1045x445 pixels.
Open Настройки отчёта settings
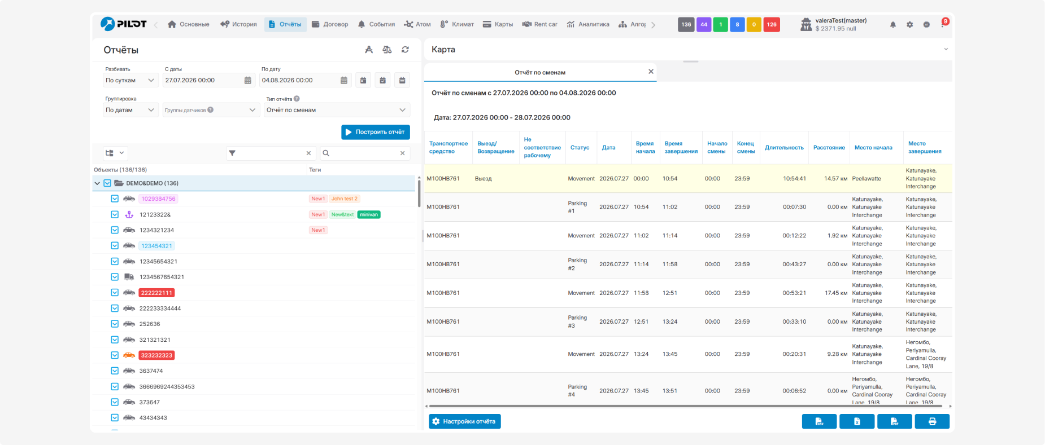tap(465, 421)
